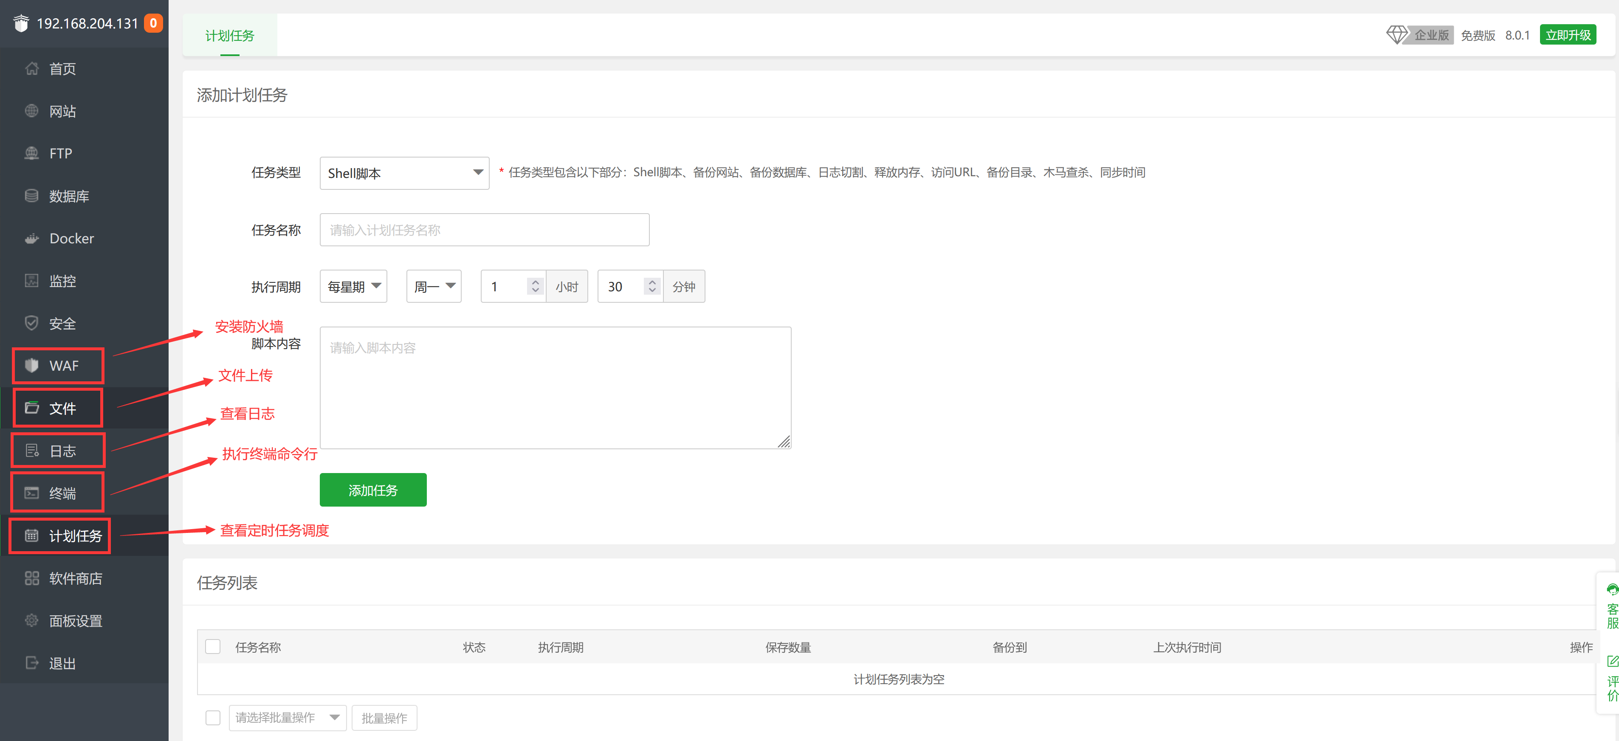The height and width of the screenshot is (741, 1619).
Task: Click the task name input field
Action: pos(484,230)
